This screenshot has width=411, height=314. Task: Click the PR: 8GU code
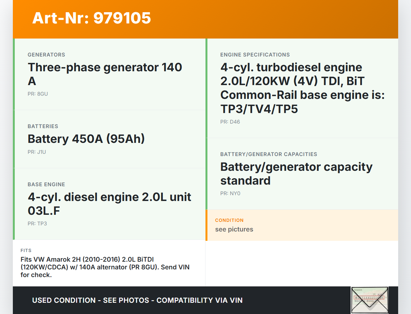coord(38,94)
